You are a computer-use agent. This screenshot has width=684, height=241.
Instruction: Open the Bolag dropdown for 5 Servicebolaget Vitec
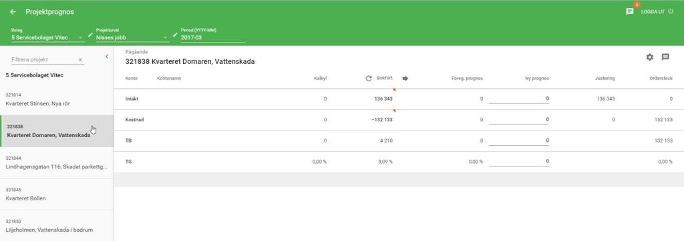pyautogui.click(x=48, y=38)
